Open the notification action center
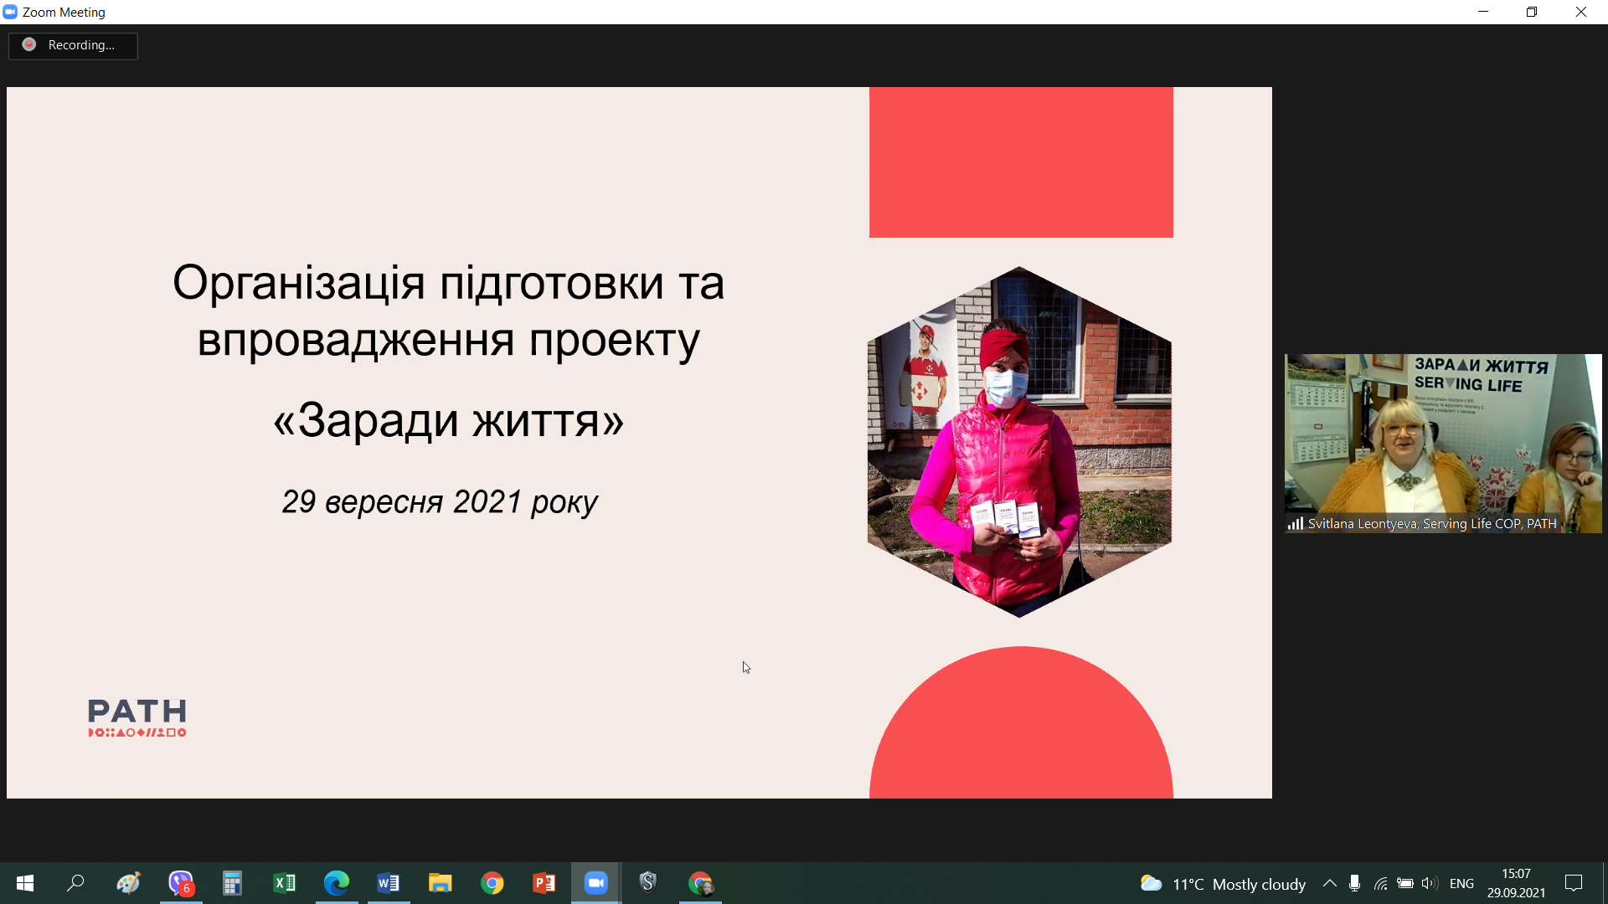The width and height of the screenshot is (1608, 904). [x=1574, y=883]
